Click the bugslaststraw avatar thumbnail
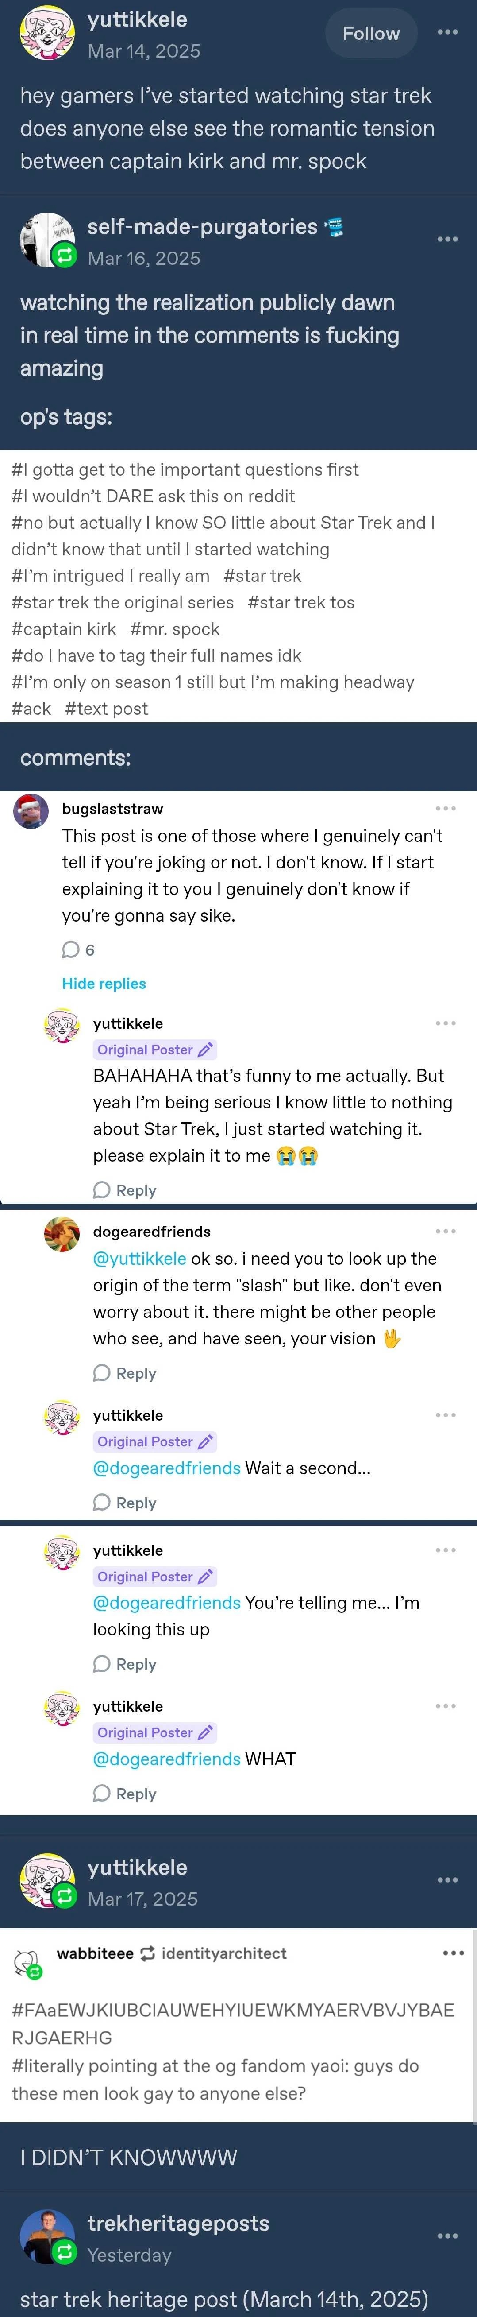The width and height of the screenshot is (477, 2317). tap(31, 811)
